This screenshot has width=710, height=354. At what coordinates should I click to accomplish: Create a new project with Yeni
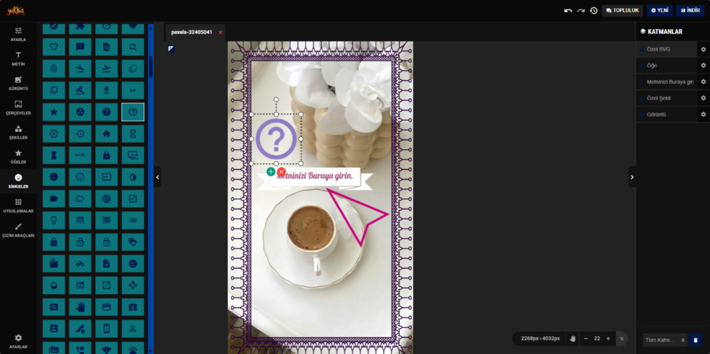pos(659,10)
